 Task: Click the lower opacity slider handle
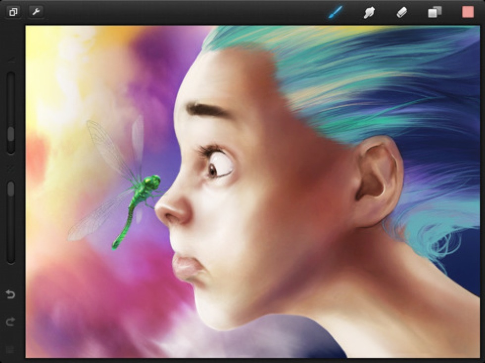10,189
